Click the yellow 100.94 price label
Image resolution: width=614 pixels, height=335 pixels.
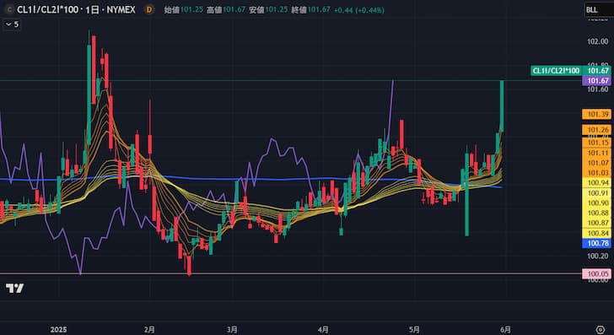pyautogui.click(x=597, y=182)
